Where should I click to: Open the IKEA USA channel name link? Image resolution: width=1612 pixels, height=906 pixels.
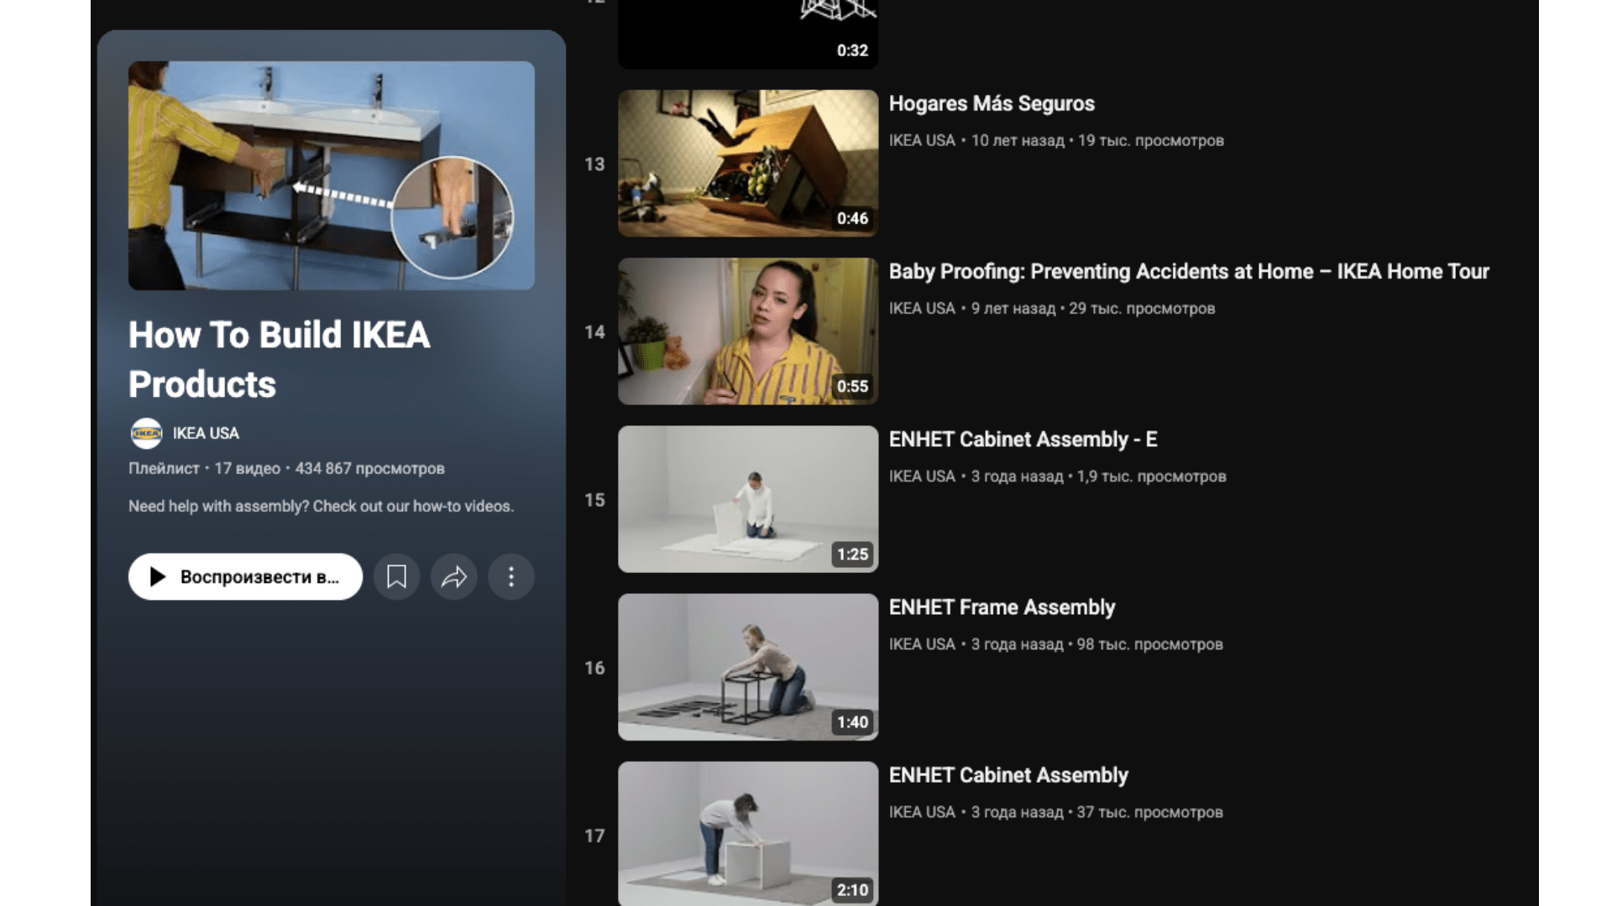pos(206,433)
